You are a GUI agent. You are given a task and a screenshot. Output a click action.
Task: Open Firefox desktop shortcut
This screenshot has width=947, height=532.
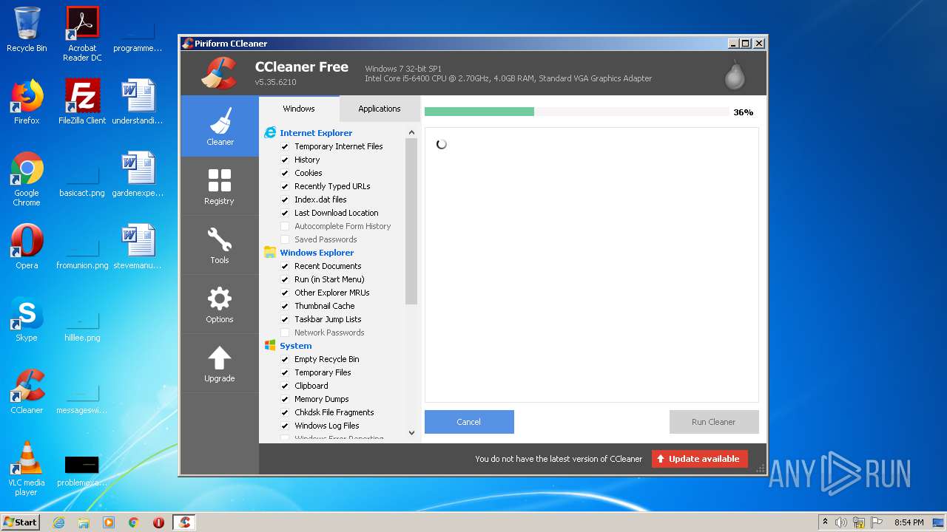tap(27, 102)
